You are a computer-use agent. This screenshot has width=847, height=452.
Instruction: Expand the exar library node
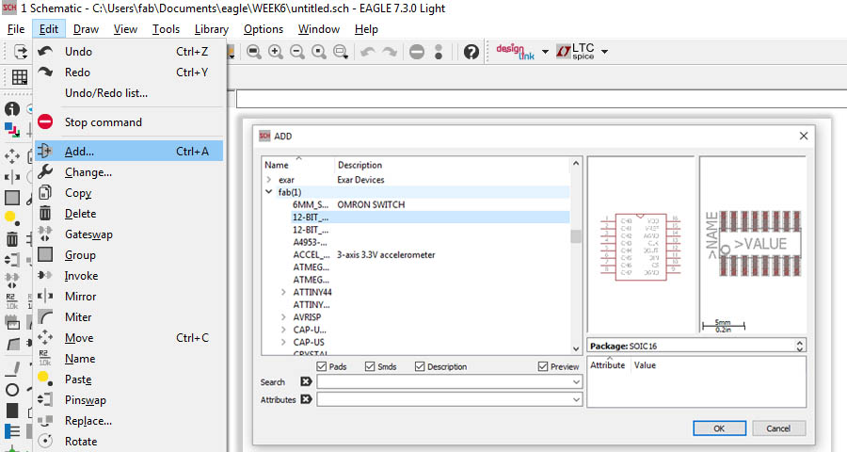(269, 180)
